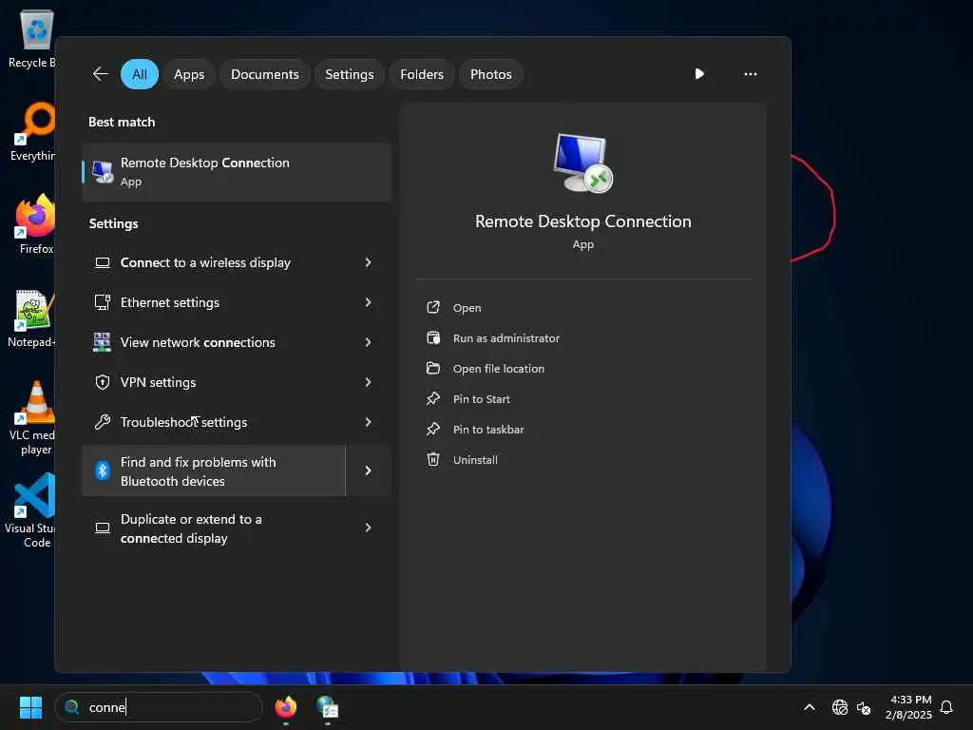
Task: Click the Pin to Start pin icon
Action: pyautogui.click(x=433, y=398)
